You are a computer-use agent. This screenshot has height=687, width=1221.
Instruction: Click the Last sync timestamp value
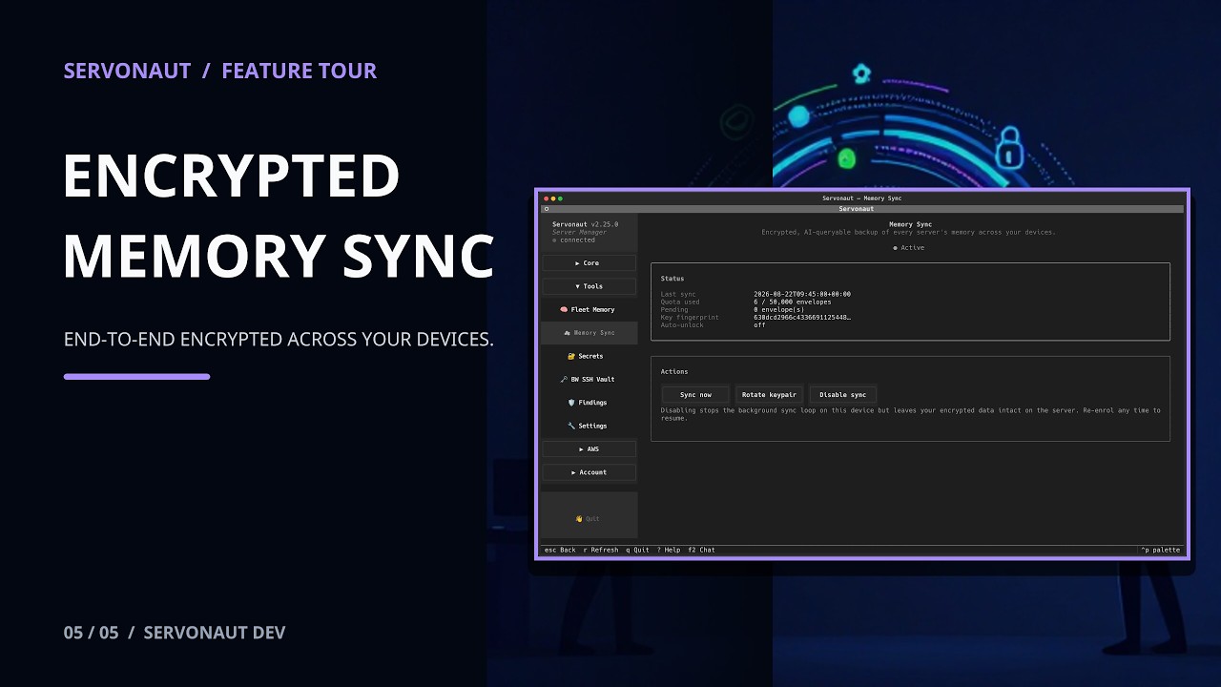[802, 295]
